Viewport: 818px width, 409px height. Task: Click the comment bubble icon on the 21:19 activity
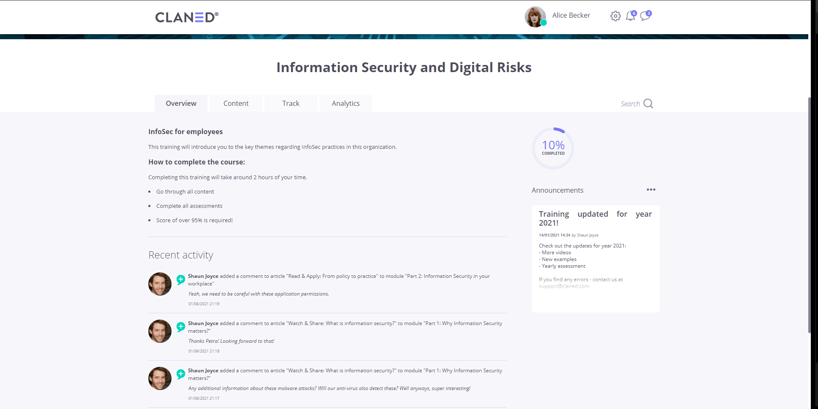coord(181,279)
